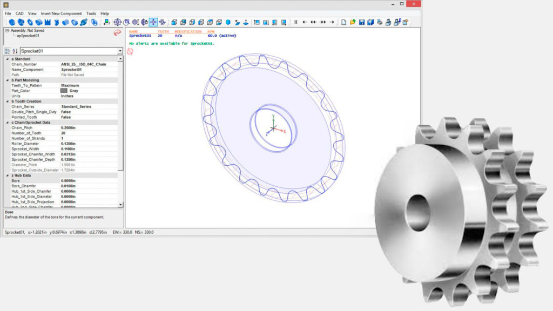Click the Open folder icon
The height and width of the screenshot is (311, 553).
pyautogui.click(x=353, y=22)
